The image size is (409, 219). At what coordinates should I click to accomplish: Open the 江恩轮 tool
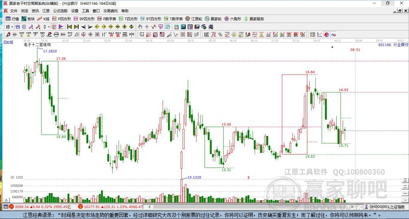(194, 19)
